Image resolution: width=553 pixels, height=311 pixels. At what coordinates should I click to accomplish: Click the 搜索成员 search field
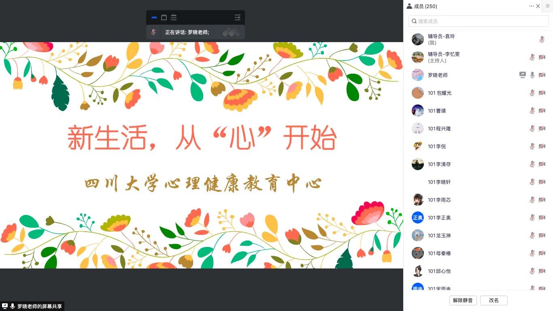point(478,21)
